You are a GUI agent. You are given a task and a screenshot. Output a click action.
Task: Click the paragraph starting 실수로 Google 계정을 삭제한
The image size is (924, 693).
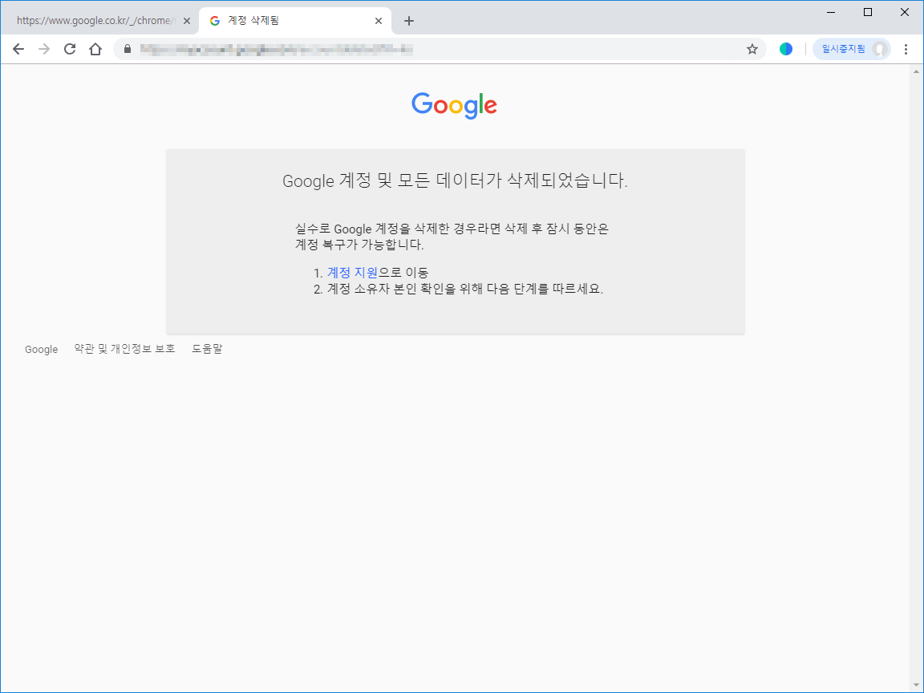[452, 237]
